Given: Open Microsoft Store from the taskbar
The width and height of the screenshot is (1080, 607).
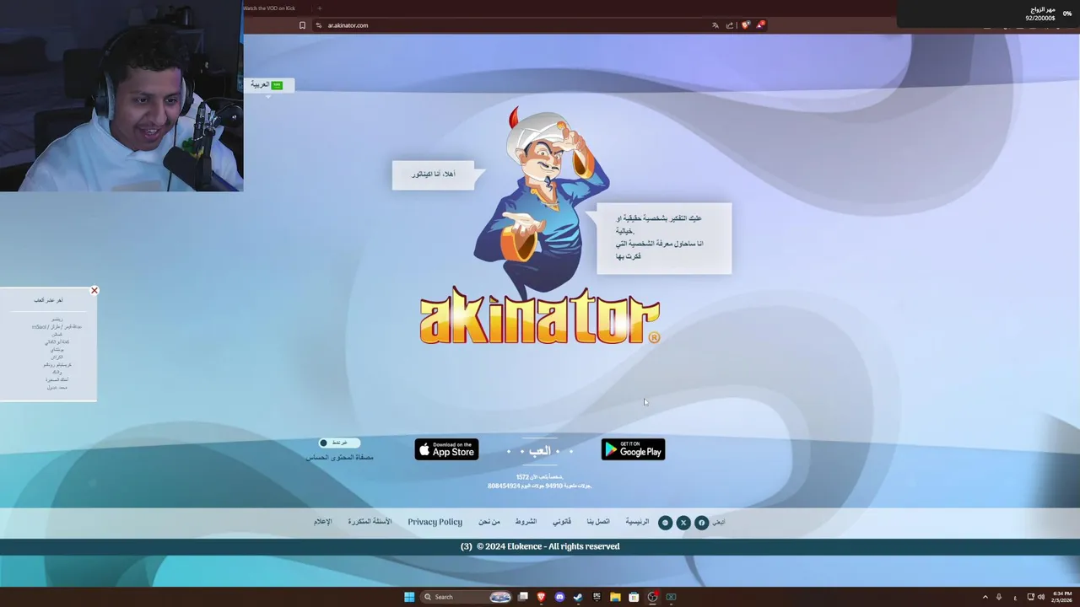Looking at the screenshot, I should [634, 597].
